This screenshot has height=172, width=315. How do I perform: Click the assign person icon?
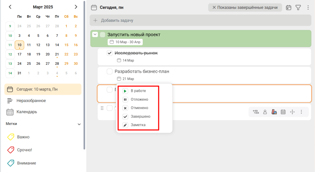[265, 112]
